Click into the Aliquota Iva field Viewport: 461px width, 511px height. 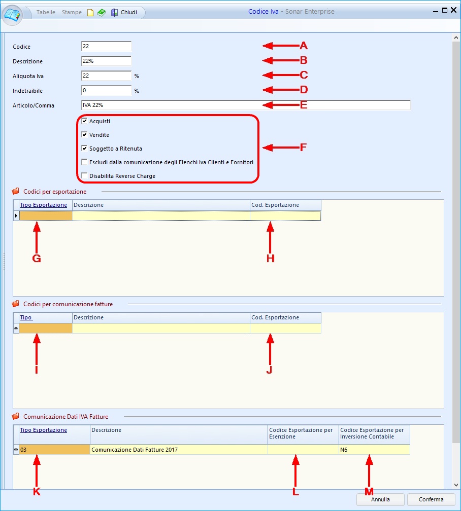pyautogui.click(x=106, y=76)
